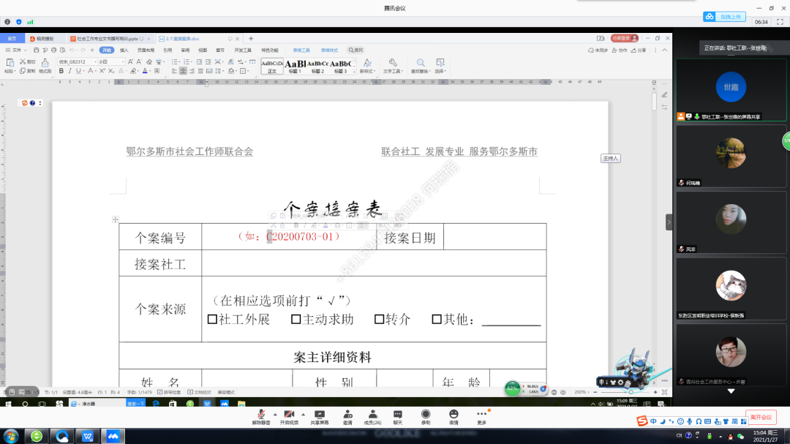Expand audio options arrow beside 解除静音
Image resolution: width=790 pixels, height=444 pixels.
pos(275,413)
